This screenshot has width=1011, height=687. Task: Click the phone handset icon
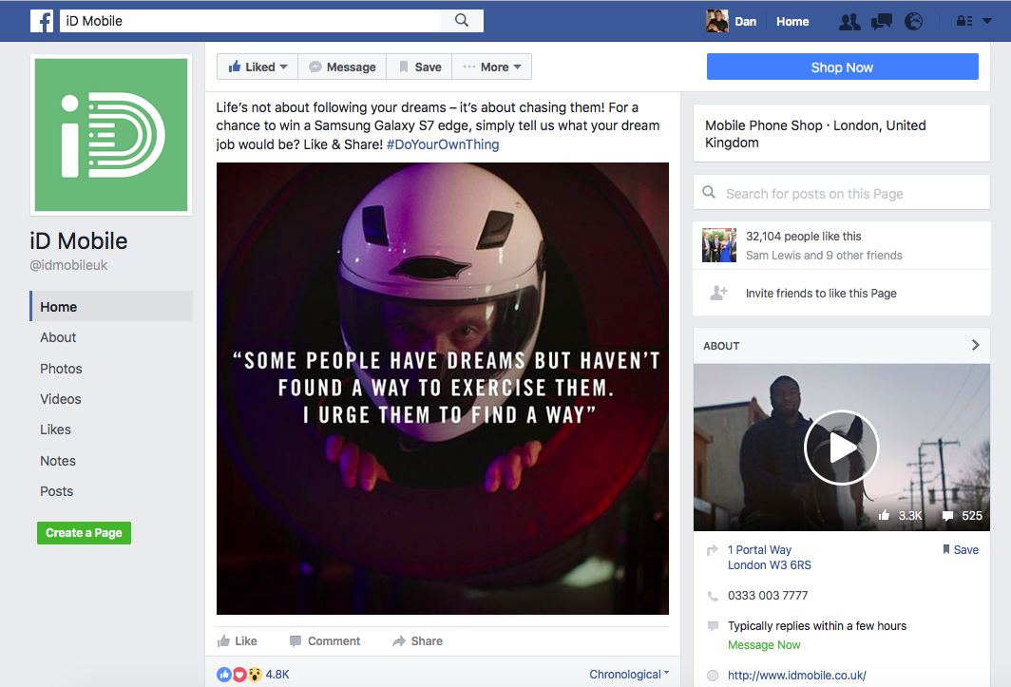tap(713, 596)
